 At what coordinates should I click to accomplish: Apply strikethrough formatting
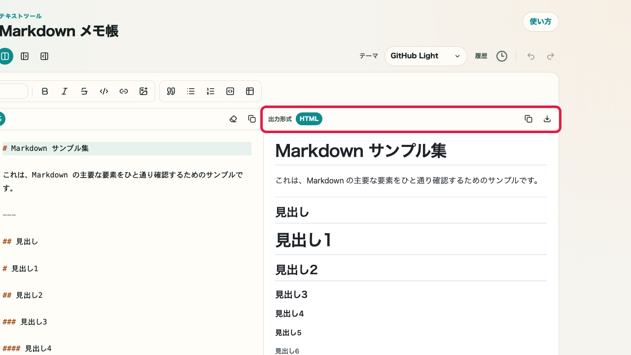pos(84,91)
